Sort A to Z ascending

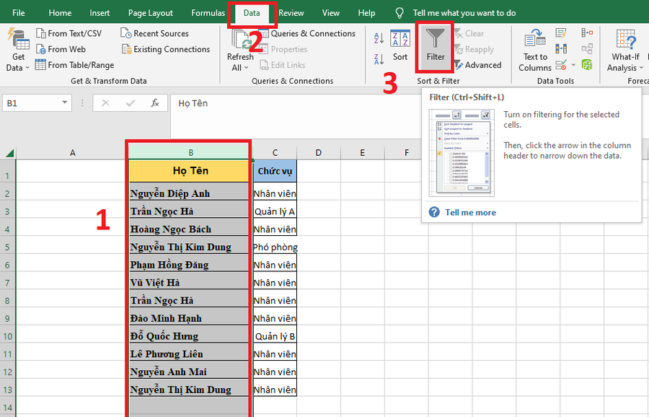(379, 38)
